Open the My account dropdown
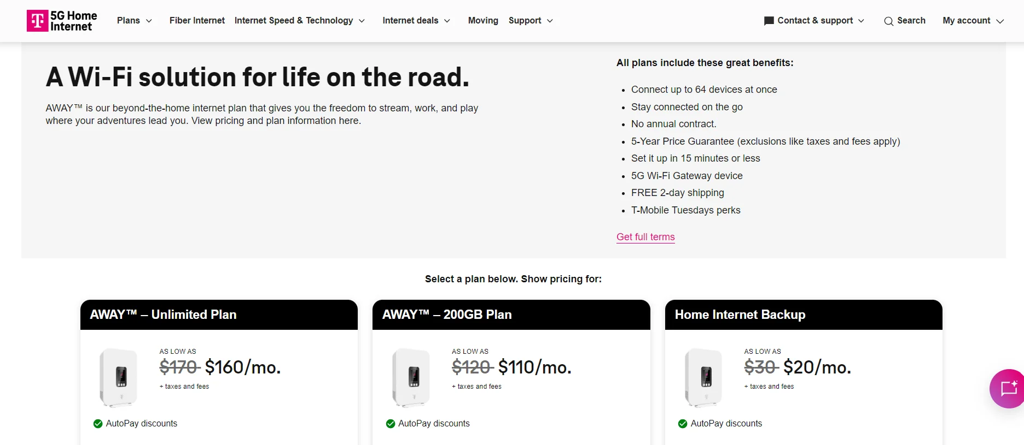Viewport: 1024px width, 445px height. point(973,21)
